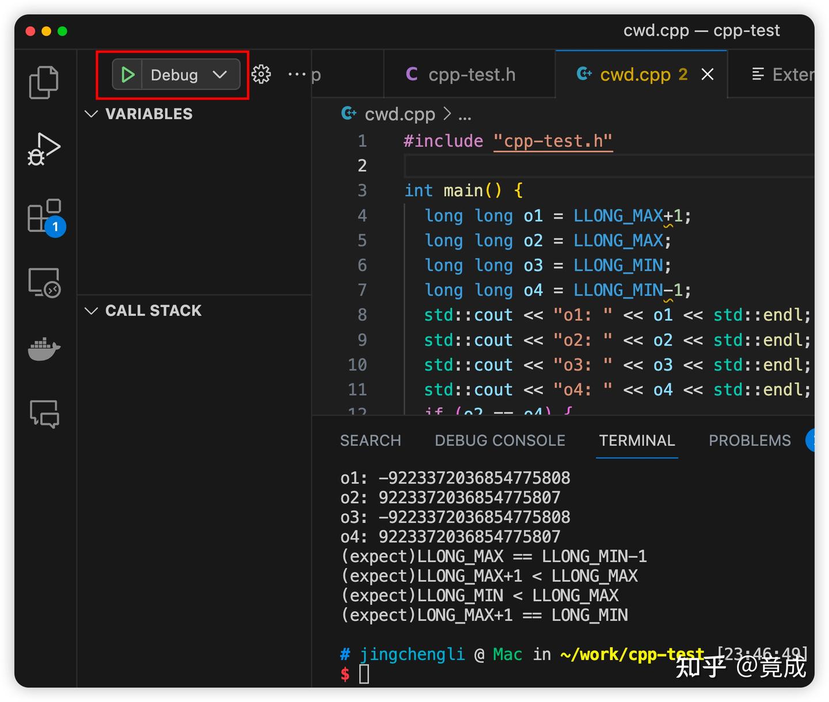This screenshot has width=829, height=702.
Task: Click the o1 output line in terminal
Action: (x=455, y=478)
